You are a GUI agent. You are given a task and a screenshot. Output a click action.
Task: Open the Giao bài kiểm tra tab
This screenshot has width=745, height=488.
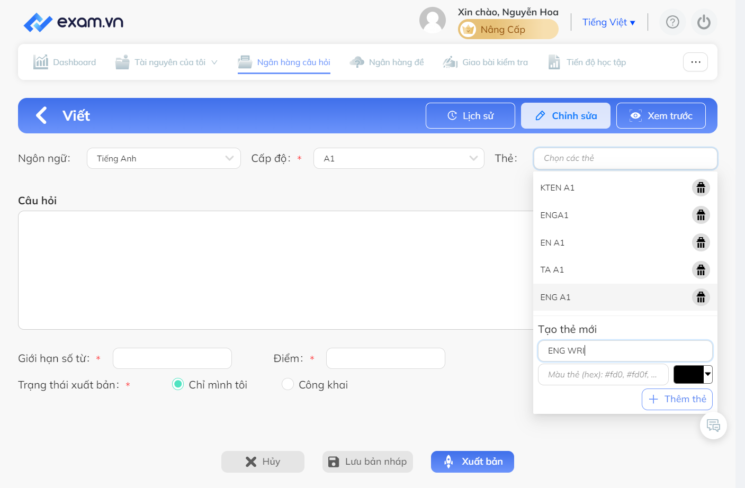point(486,62)
